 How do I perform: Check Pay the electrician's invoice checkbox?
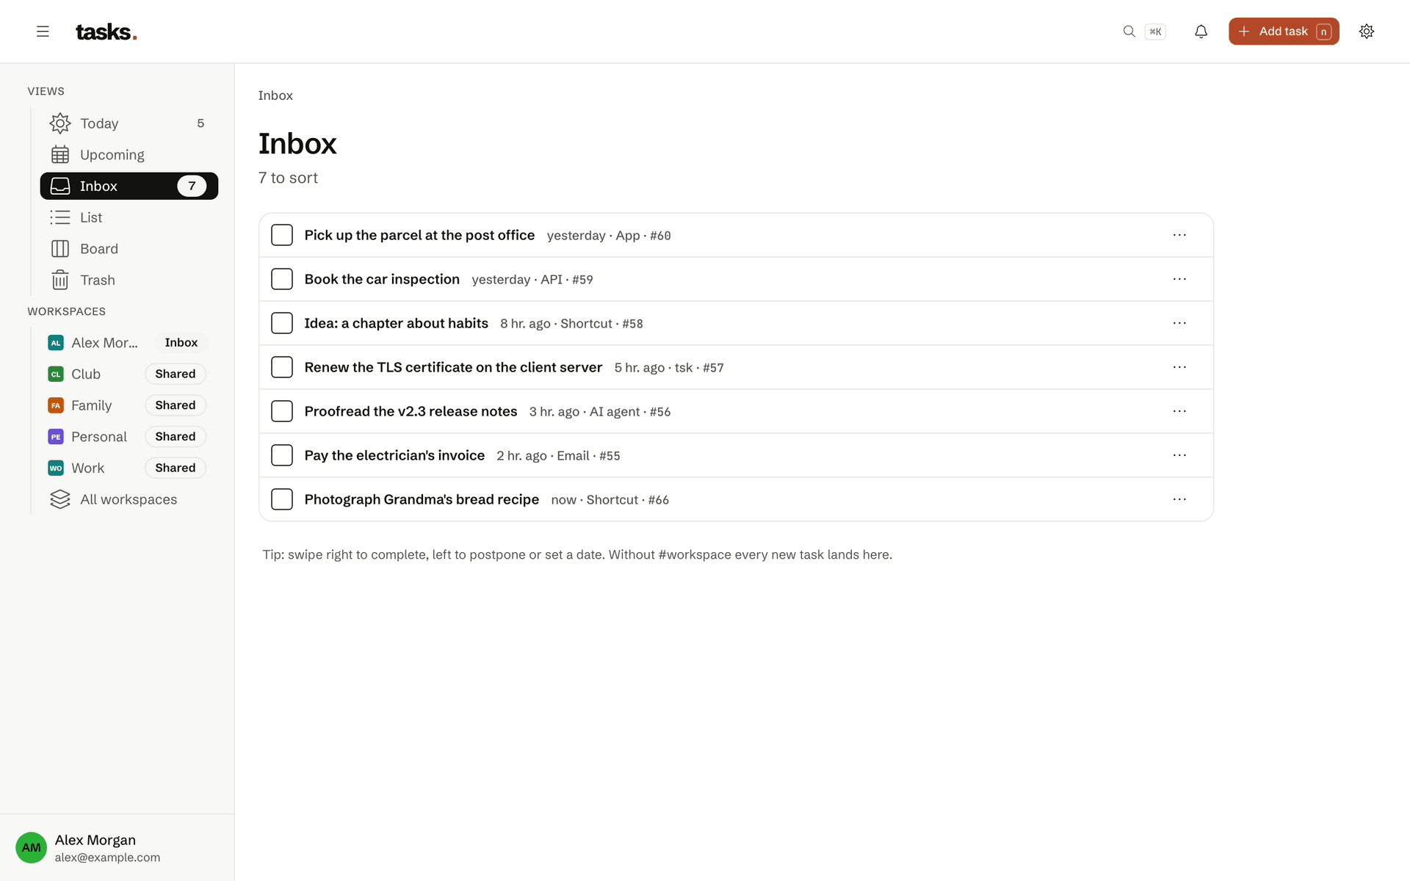pyautogui.click(x=282, y=455)
